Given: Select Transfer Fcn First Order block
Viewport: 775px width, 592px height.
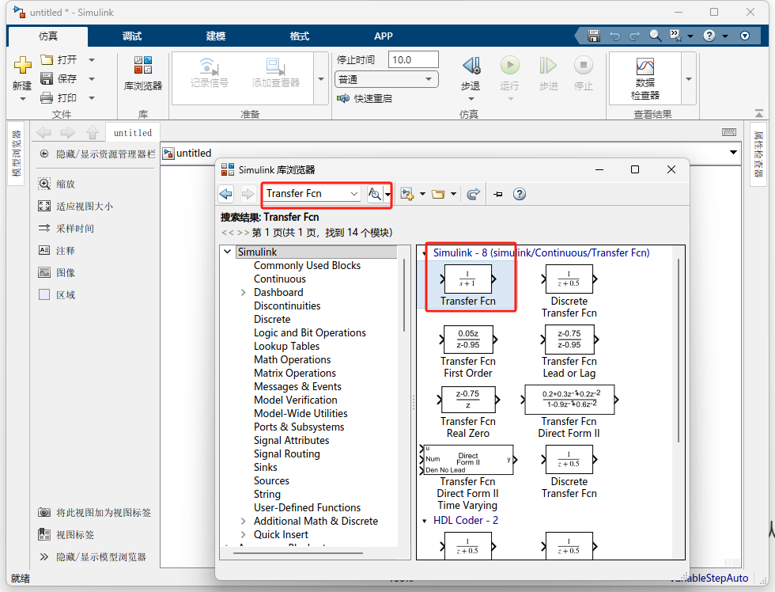Looking at the screenshot, I should [x=467, y=351].
